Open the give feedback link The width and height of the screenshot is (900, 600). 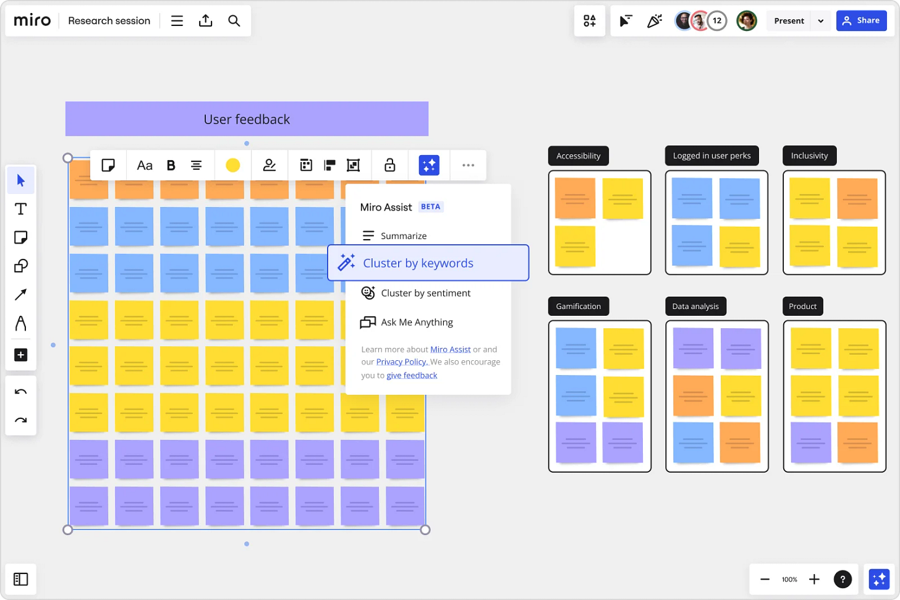[412, 375]
